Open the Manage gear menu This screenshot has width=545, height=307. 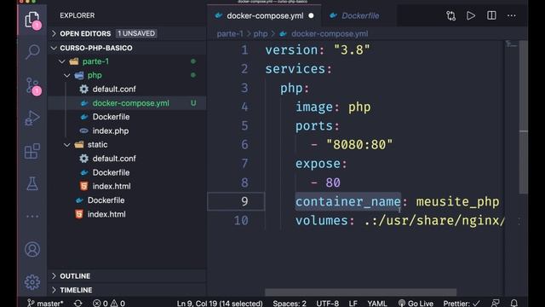(32, 282)
